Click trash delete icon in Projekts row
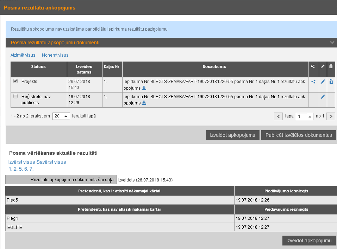This screenshot has width=337, height=249. point(331,82)
